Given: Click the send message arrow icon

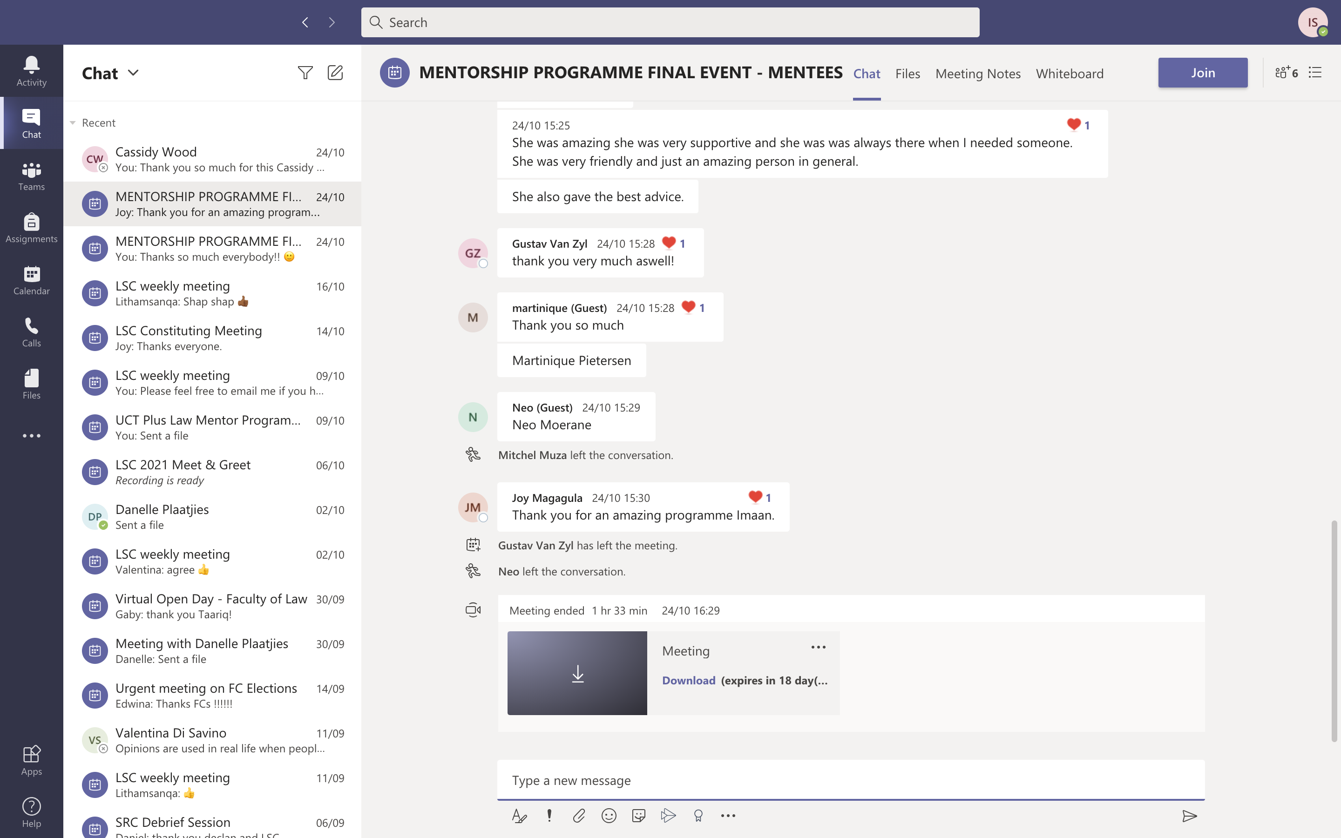Looking at the screenshot, I should point(1189,815).
